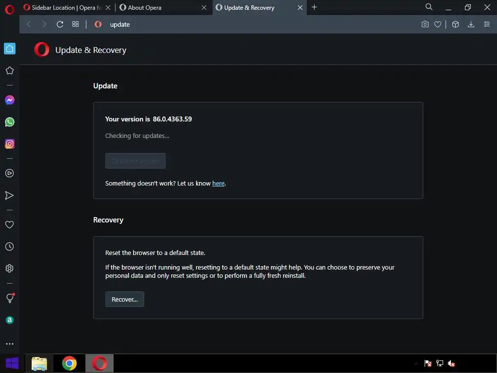Click the Update section heading
The image size is (497, 373).
point(105,86)
